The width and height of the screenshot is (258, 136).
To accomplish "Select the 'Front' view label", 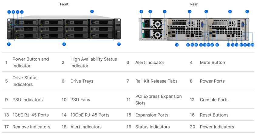I will click(x=64, y=4).
